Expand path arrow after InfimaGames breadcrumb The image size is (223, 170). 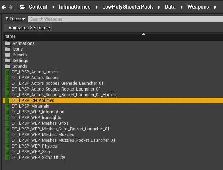pyautogui.click(x=97, y=7)
